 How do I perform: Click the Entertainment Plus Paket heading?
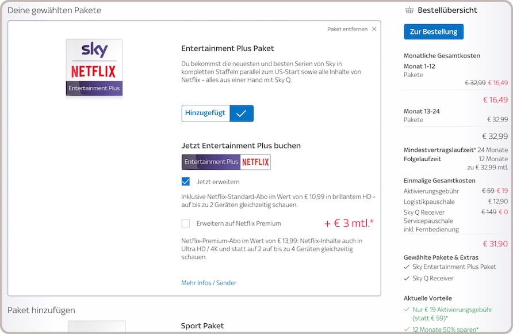228,48
